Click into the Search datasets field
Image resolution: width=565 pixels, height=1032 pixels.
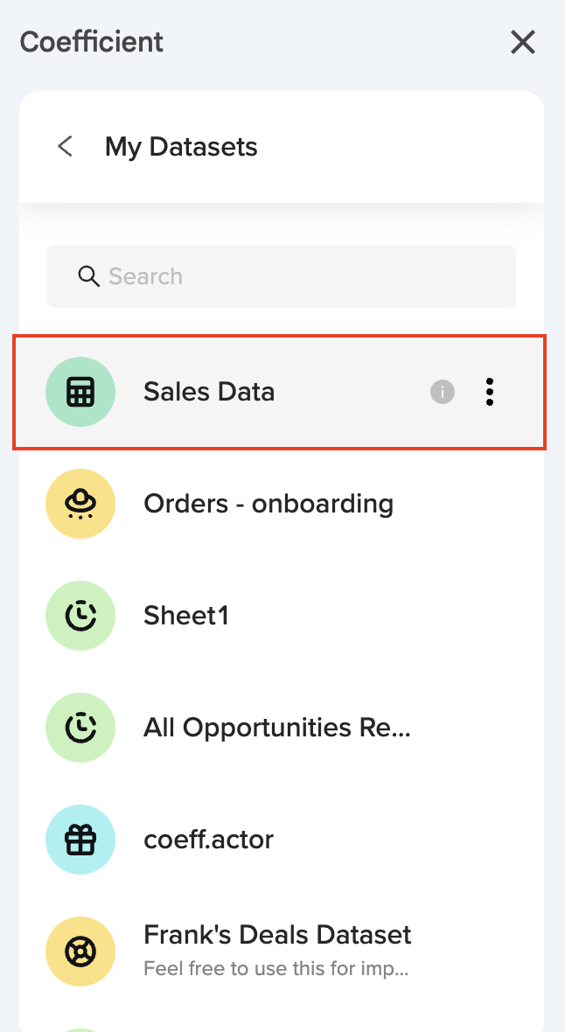tap(297, 276)
